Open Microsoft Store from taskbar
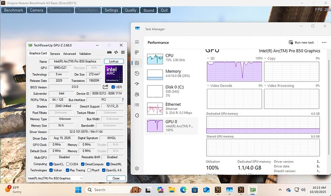Viewport: 331px width, 196px height. click(x=194, y=190)
